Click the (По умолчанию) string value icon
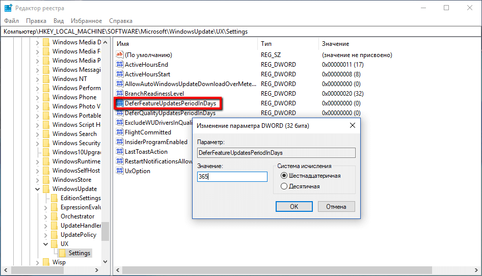 click(120, 55)
